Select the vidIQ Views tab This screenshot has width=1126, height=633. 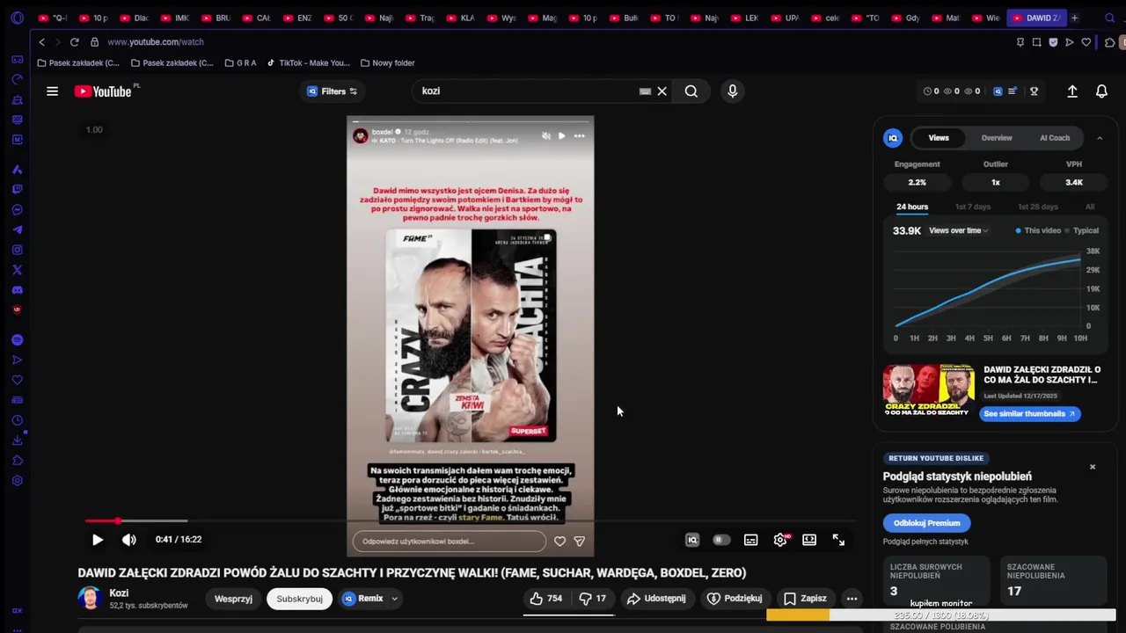(x=939, y=138)
